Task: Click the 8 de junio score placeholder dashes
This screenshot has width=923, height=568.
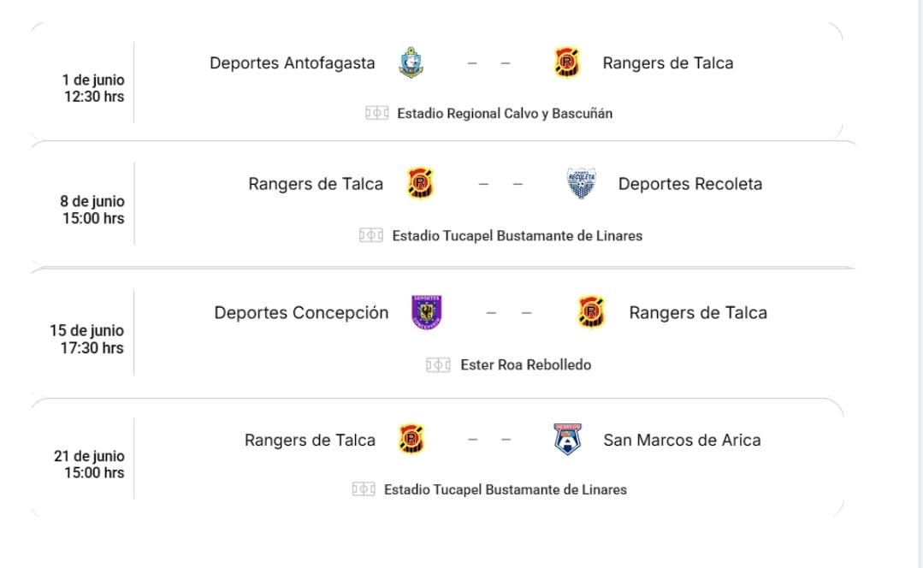Action: coord(500,184)
